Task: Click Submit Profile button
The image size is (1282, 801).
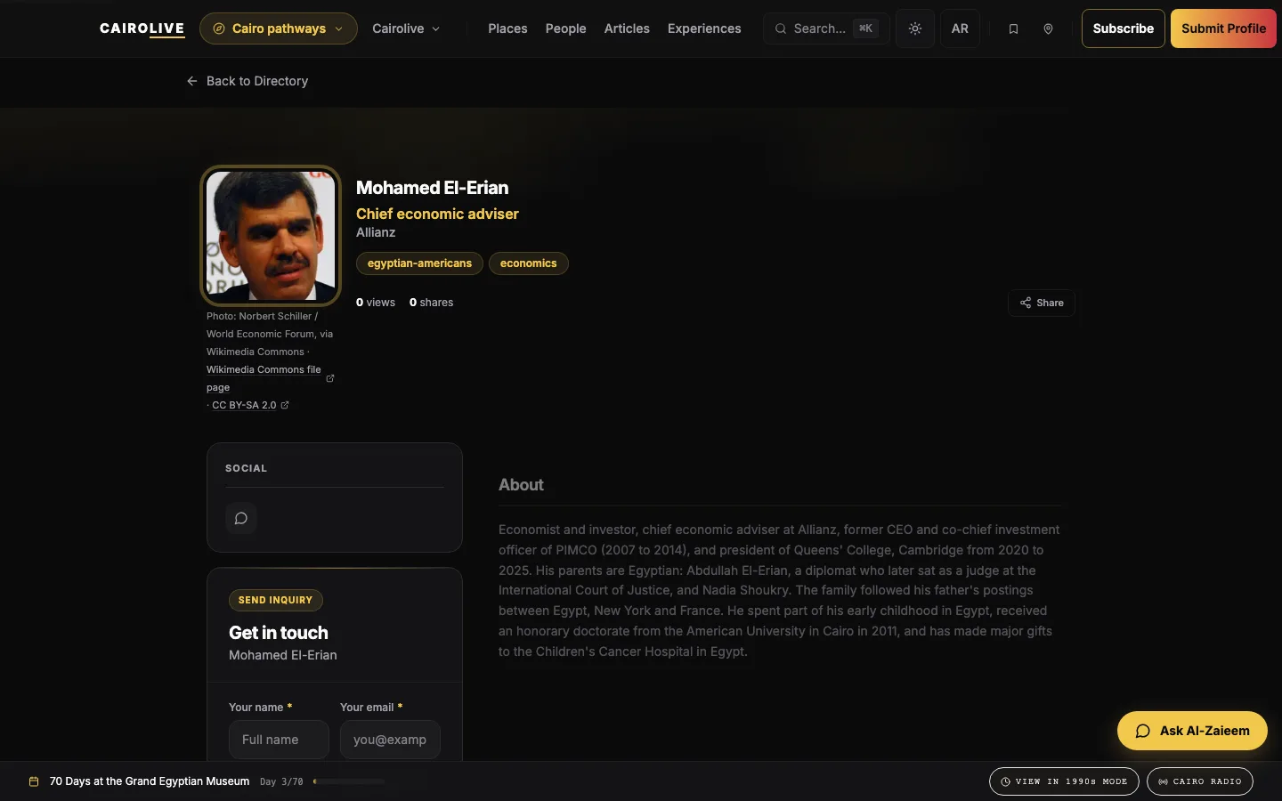Action: coord(1223,28)
